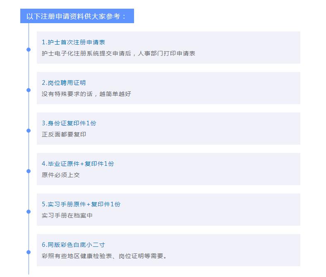Click timeline dot beside 身份证复印件1份
The height and width of the screenshot is (277, 326).
click(x=29, y=131)
